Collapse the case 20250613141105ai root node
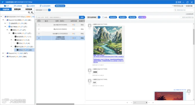Screen dimensions: 195x105 tap(1, 17)
